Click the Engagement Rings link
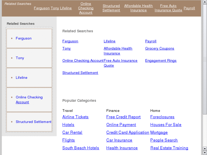 tap(161, 61)
